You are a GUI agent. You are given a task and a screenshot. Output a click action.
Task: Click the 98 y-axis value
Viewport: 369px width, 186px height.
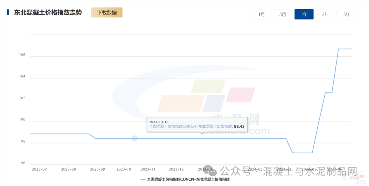23,142
